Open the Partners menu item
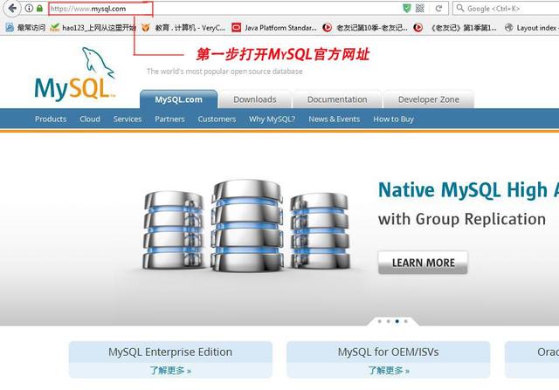Image resolution: width=559 pixels, height=390 pixels. [169, 119]
